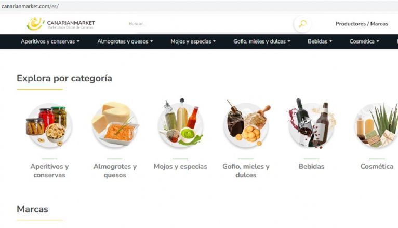Expand the Almogrotes y quesos dropdown menu
This screenshot has height=228, width=398.
125,41
